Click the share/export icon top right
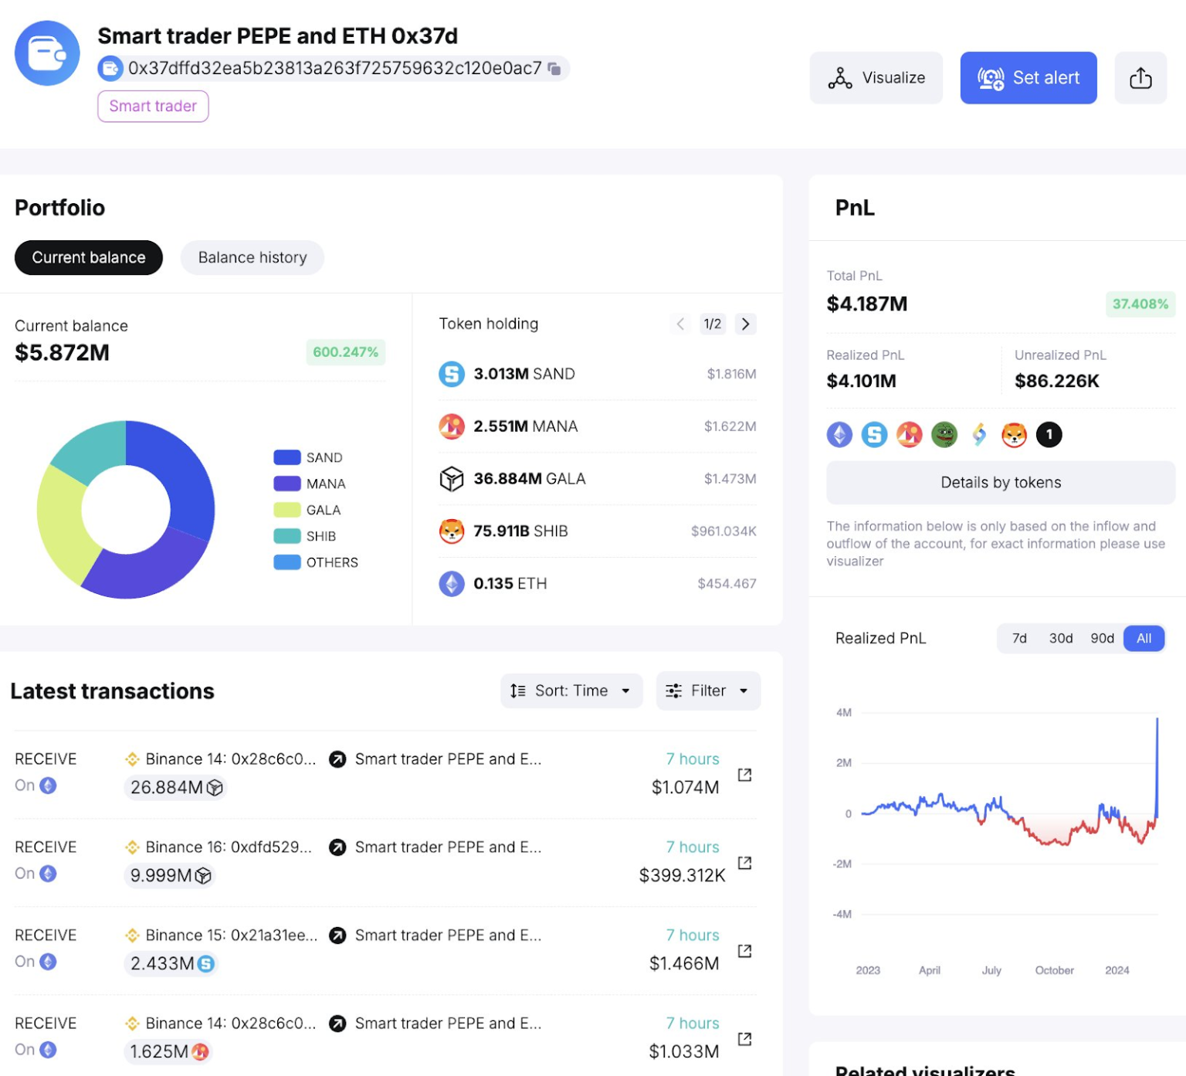 (x=1140, y=77)
